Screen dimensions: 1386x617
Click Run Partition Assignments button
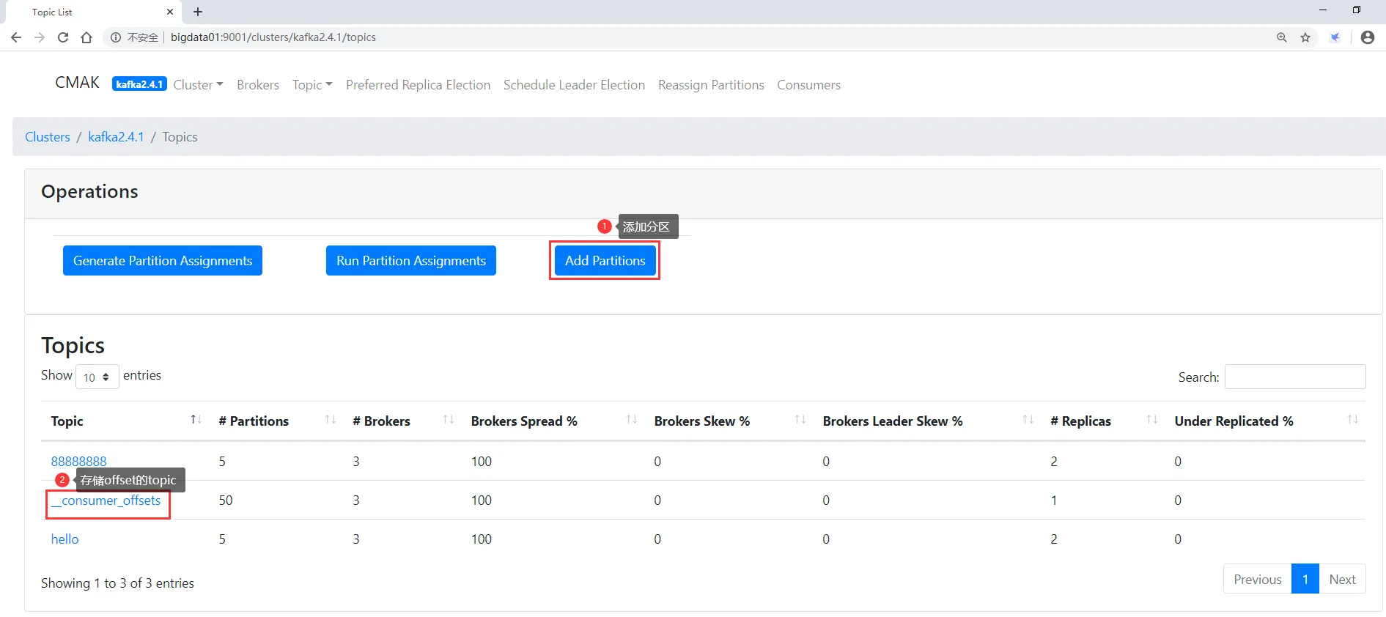click(x=411, y=261)
